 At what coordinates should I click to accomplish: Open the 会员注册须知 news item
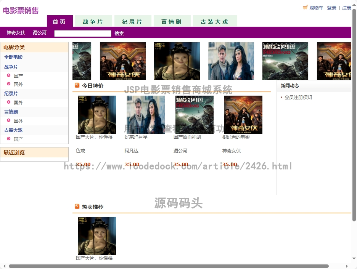point(298,97)
